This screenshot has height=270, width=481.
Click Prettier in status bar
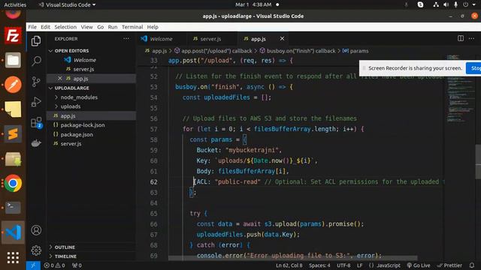(449, 265)
